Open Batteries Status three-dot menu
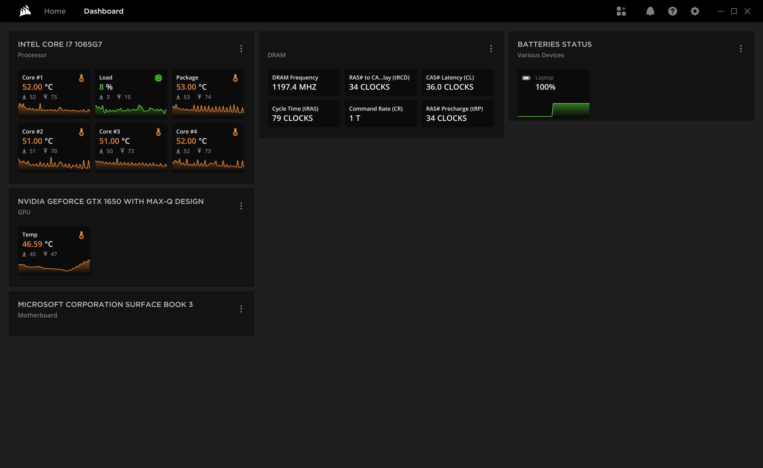 coord(741,48)
